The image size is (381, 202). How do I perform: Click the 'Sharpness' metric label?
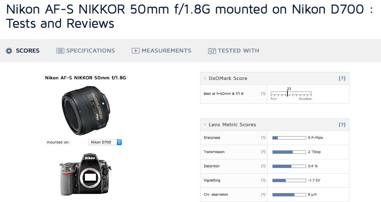[x=212, y=138]
